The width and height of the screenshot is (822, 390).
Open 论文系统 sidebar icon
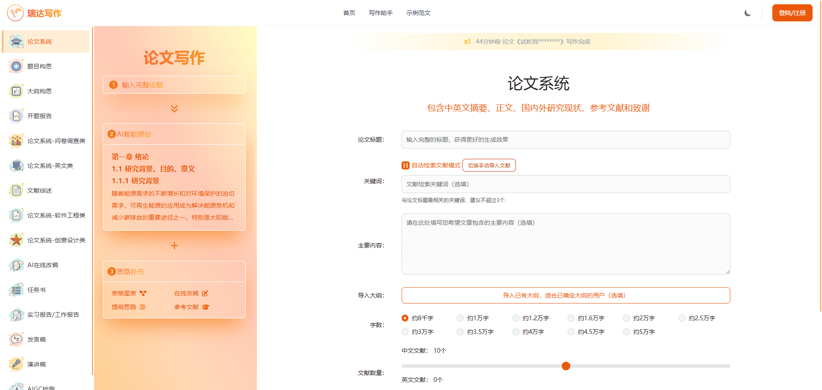point(16,42)
